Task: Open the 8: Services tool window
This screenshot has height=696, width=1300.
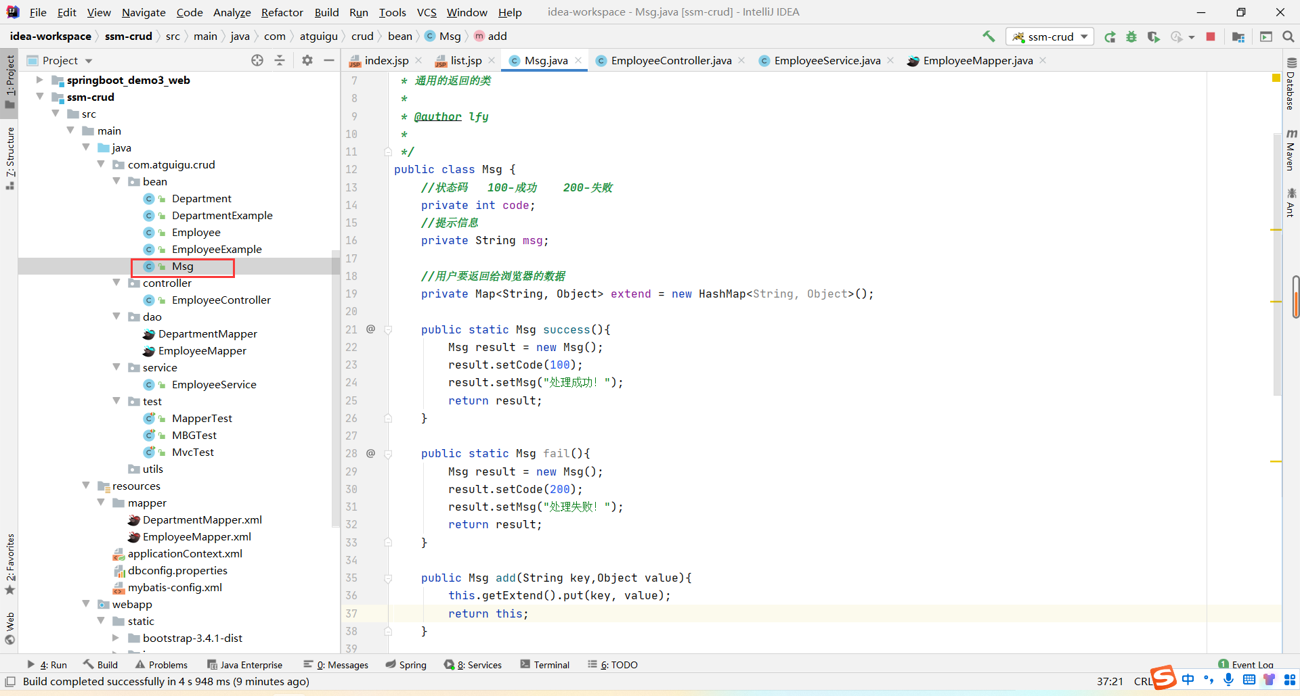Action: coord(473,665)
